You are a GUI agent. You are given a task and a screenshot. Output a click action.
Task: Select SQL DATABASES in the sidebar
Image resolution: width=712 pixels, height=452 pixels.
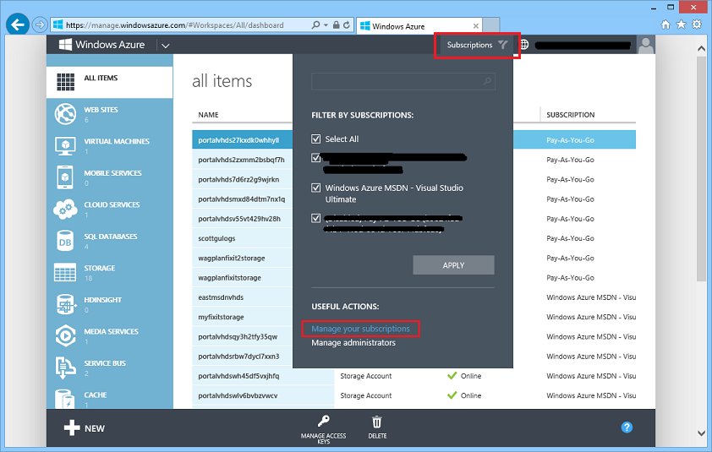(109, 241)
